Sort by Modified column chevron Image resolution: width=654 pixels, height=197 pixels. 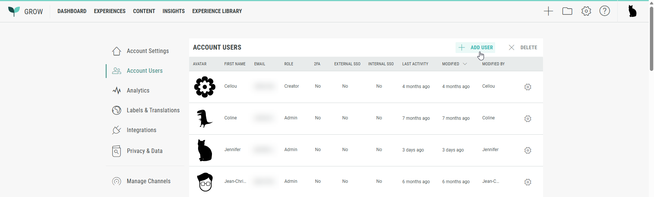[x=465, y=64]
